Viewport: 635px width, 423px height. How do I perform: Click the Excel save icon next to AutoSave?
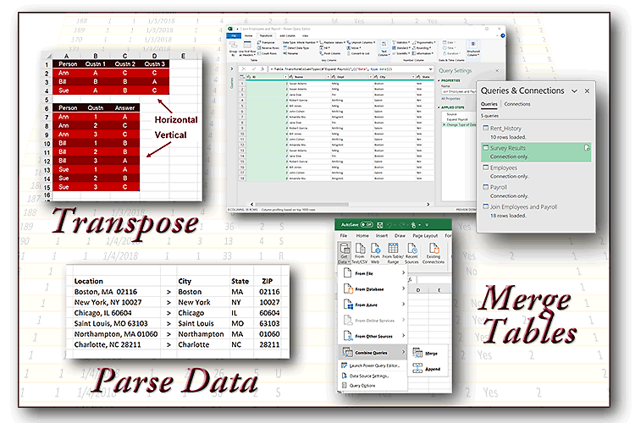[x=379, y=225]
